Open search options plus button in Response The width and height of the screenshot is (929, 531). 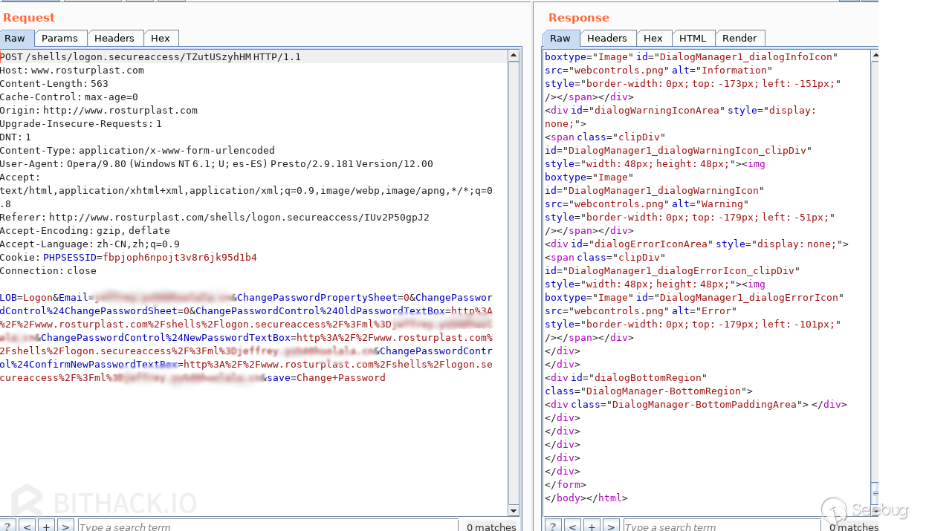(x=592, y=526)
